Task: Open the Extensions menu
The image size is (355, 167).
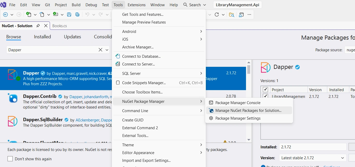Action: tap(136, 5)
